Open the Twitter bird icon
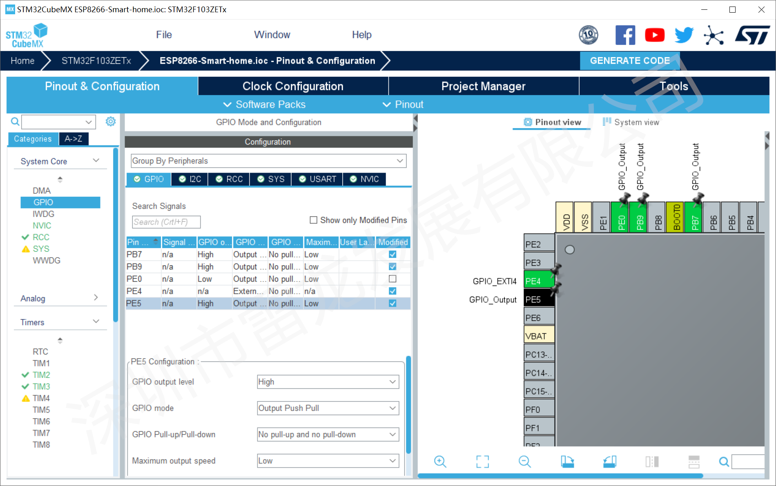The width and height of the screenshot is (776, 486). [684, 35]
